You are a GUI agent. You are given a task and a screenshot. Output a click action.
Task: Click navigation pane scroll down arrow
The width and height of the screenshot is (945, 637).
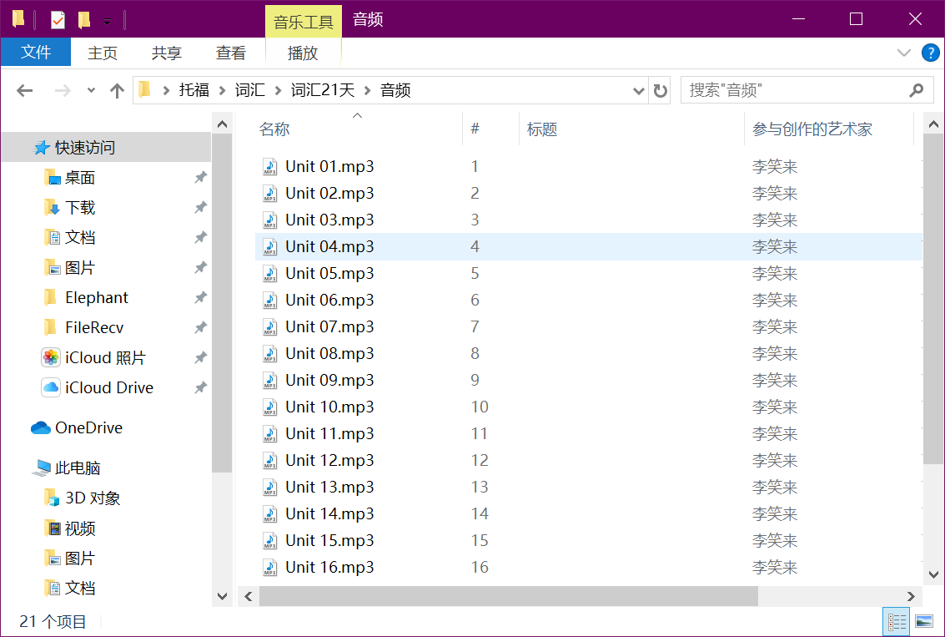click(x=222, y=596)
